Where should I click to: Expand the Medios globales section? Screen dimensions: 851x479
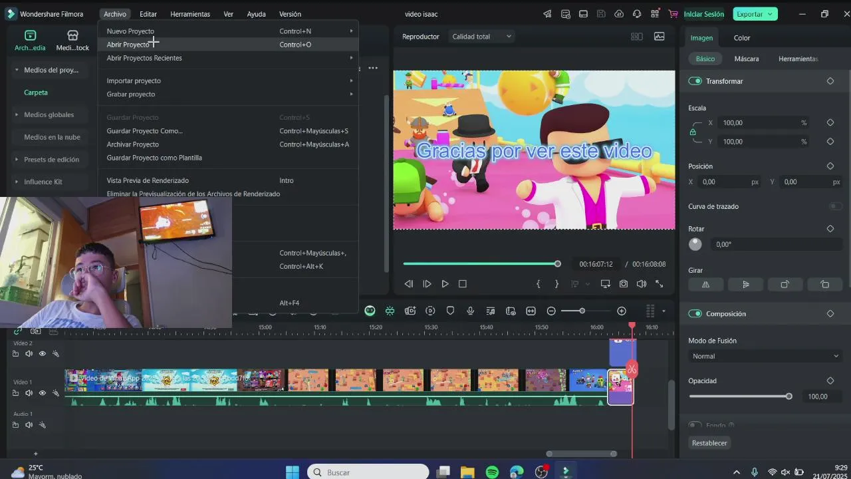coord(17,114)
